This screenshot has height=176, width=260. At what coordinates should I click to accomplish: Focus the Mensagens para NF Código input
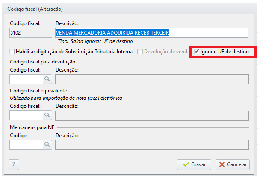coord(26,144)
